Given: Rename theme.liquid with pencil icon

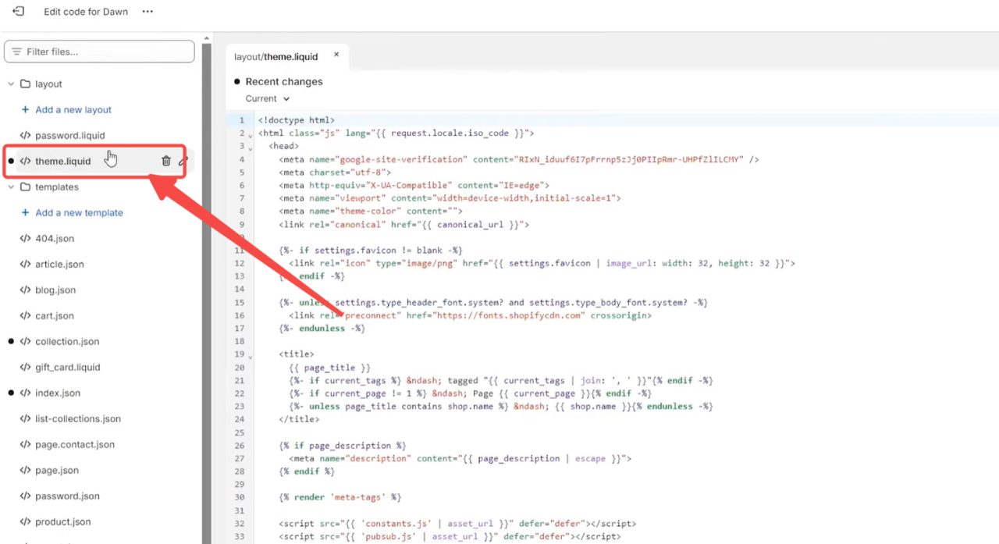Looking at the screenshot, I should coord(183,161).
